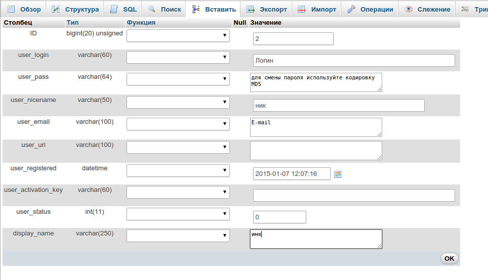
Task: Expand the display_name function dropdown
Action: [178, 236]
